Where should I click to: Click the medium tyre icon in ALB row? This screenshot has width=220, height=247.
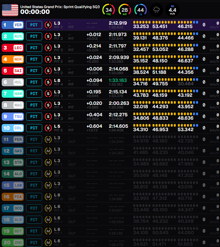[48, 220]
